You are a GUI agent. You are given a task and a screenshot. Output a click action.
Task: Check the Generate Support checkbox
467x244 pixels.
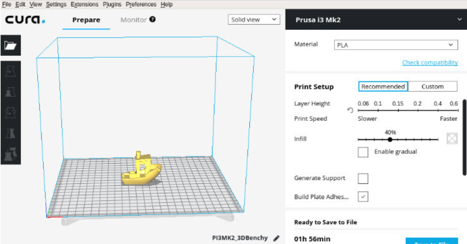point(363,178)
